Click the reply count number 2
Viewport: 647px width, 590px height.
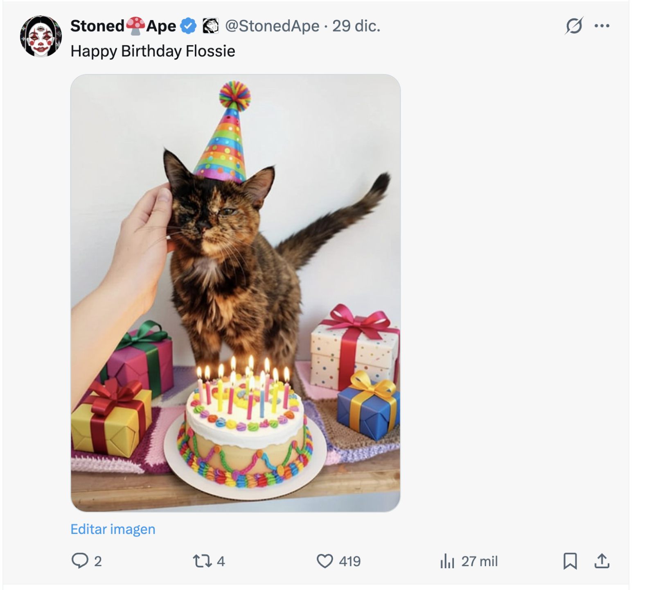pyautogui.click(x=98, y=561)
